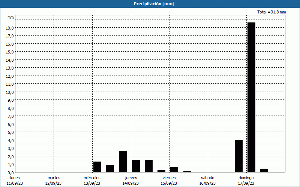Click the 0,9 mm bar on miércoles
The width and height of the screenshot is (300, 187).
tap(110, 169)
